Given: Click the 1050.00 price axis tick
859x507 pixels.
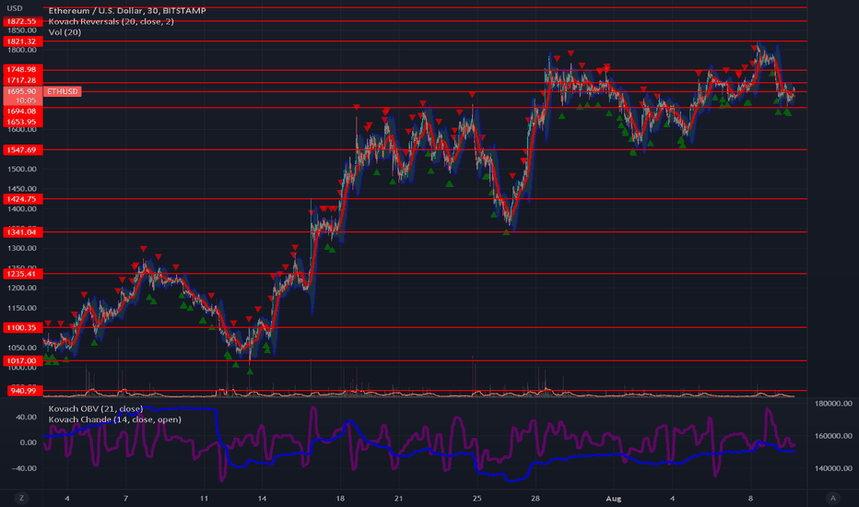Looking at the screenshot, I should [22, 348].
